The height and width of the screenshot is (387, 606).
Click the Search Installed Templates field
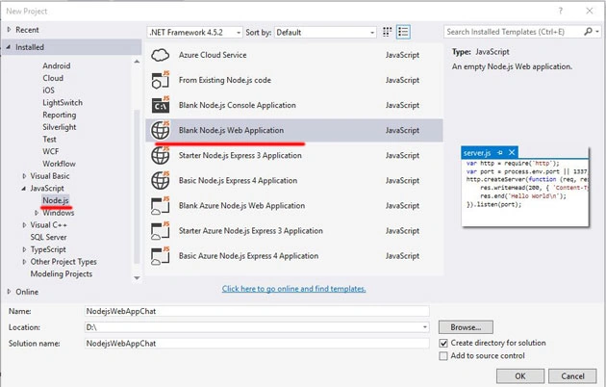[514, 32]
